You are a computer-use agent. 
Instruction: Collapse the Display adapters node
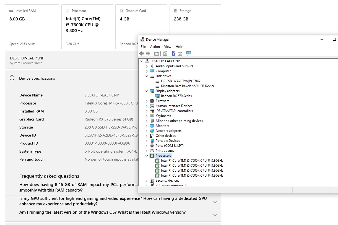pyautogui.click(x=147, y=91)
